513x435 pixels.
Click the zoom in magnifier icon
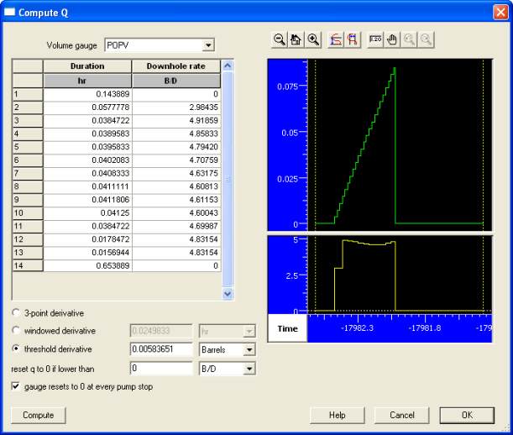coord(313,39)
